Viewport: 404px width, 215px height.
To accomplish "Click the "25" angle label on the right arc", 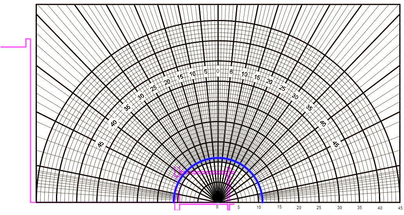I will (283, 89).
